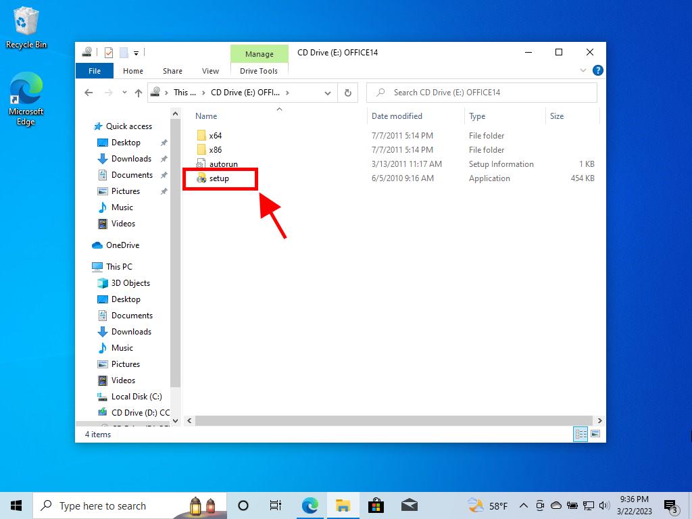This screenshot has width=692, height=519.
Task: Switch to the View ribbon tab
Action: point(210,71)
